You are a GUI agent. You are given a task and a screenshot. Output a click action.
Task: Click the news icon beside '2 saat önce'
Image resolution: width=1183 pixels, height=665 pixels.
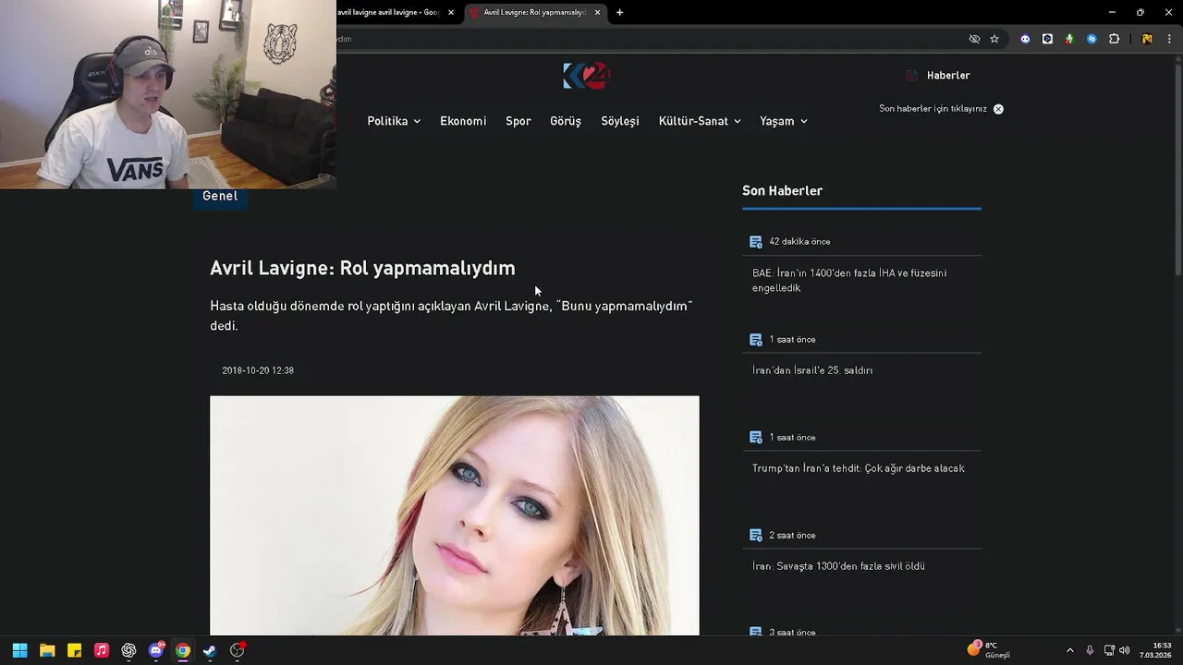(x=756, y=536)
